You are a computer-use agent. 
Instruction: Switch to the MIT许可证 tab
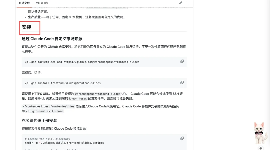pyautogui.click(x=42, y=3)
